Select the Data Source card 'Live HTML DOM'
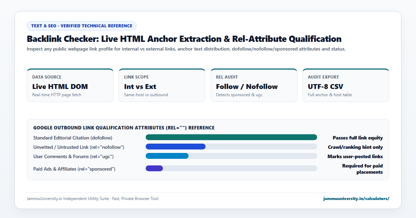Image resolution: width=416 pixels, height=218 pixels. click(x=70, y=85)
